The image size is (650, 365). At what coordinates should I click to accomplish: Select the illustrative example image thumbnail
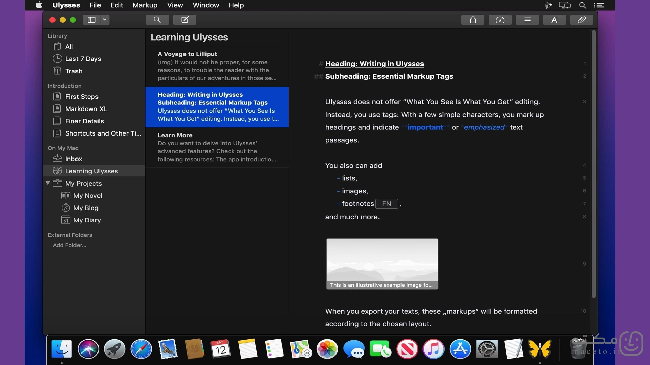(x=382, y=264)
